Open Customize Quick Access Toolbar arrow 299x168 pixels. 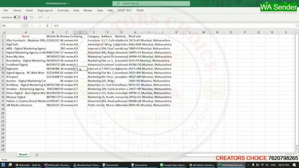[48, 18]
